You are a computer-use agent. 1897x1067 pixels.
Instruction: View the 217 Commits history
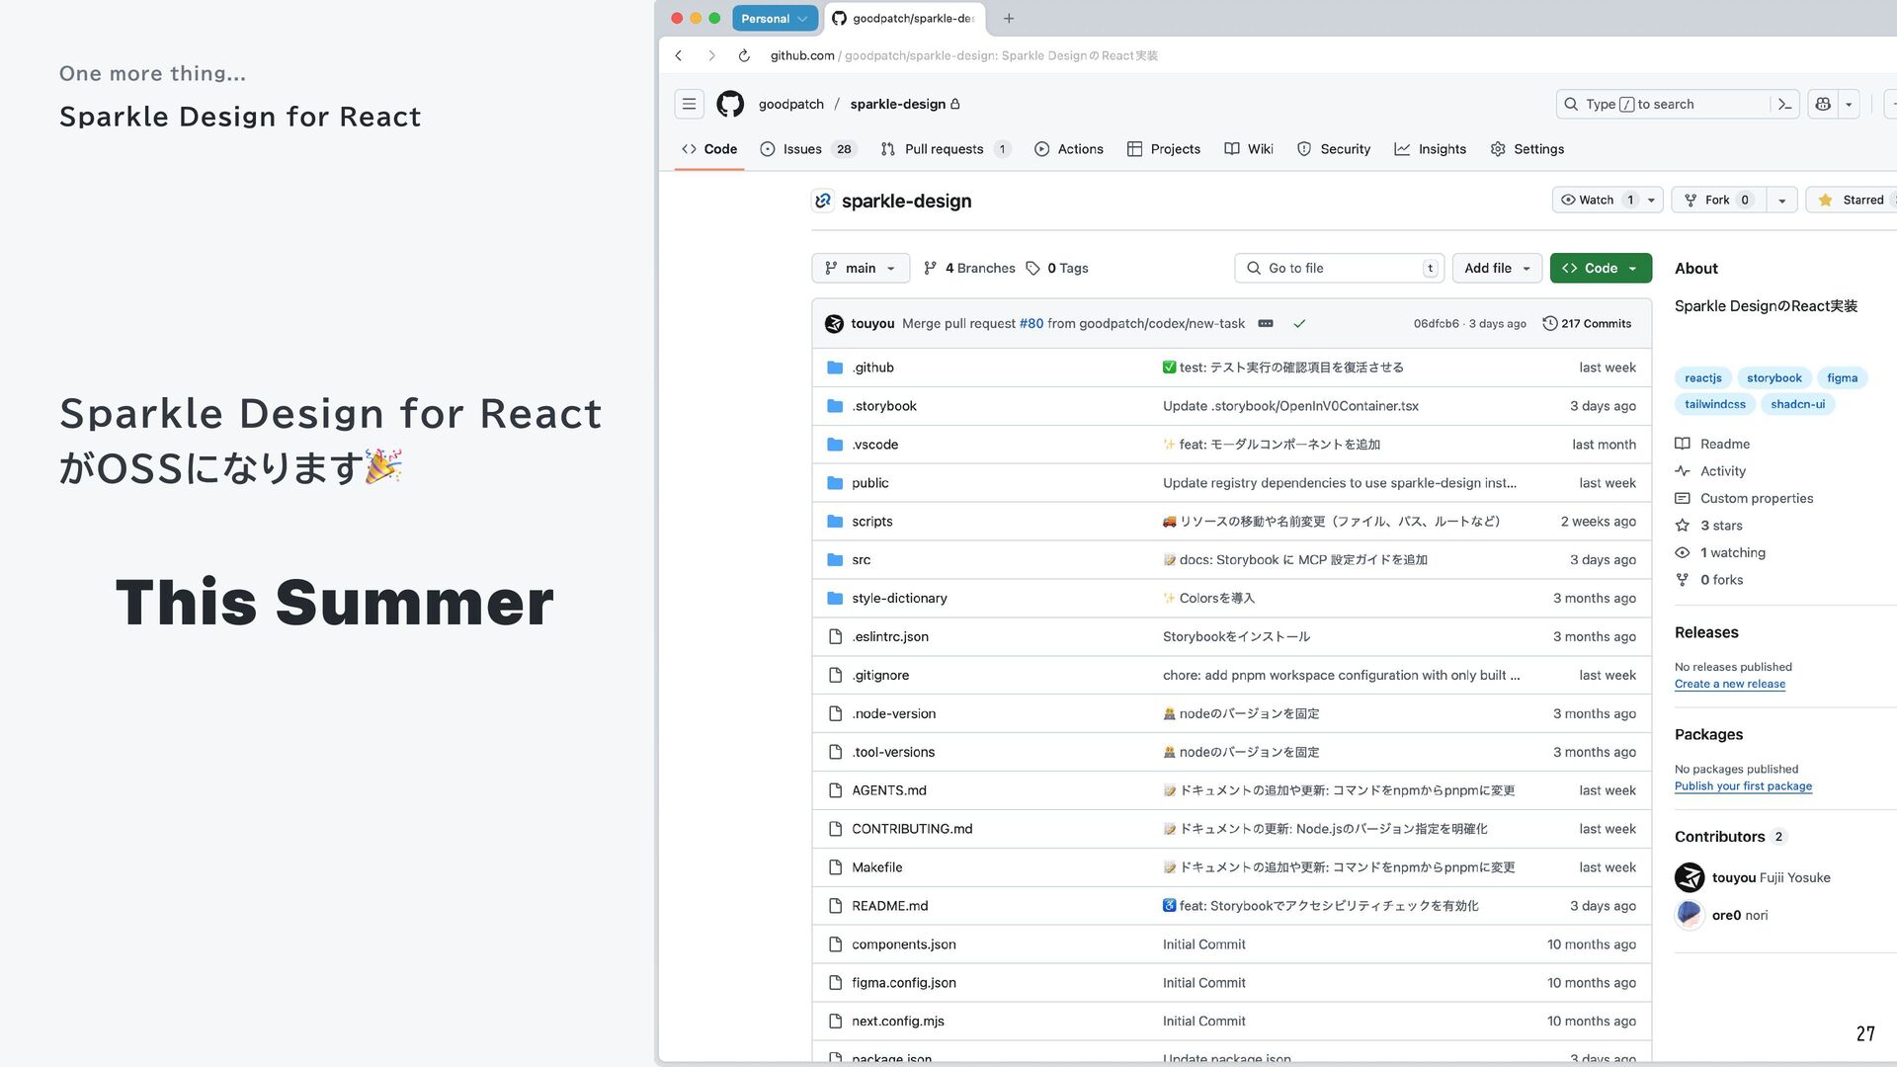1587,323
